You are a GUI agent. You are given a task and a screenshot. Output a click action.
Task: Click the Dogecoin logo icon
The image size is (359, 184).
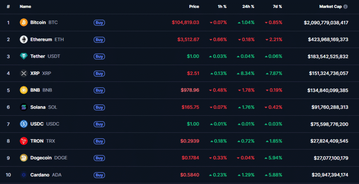(24, 158)
